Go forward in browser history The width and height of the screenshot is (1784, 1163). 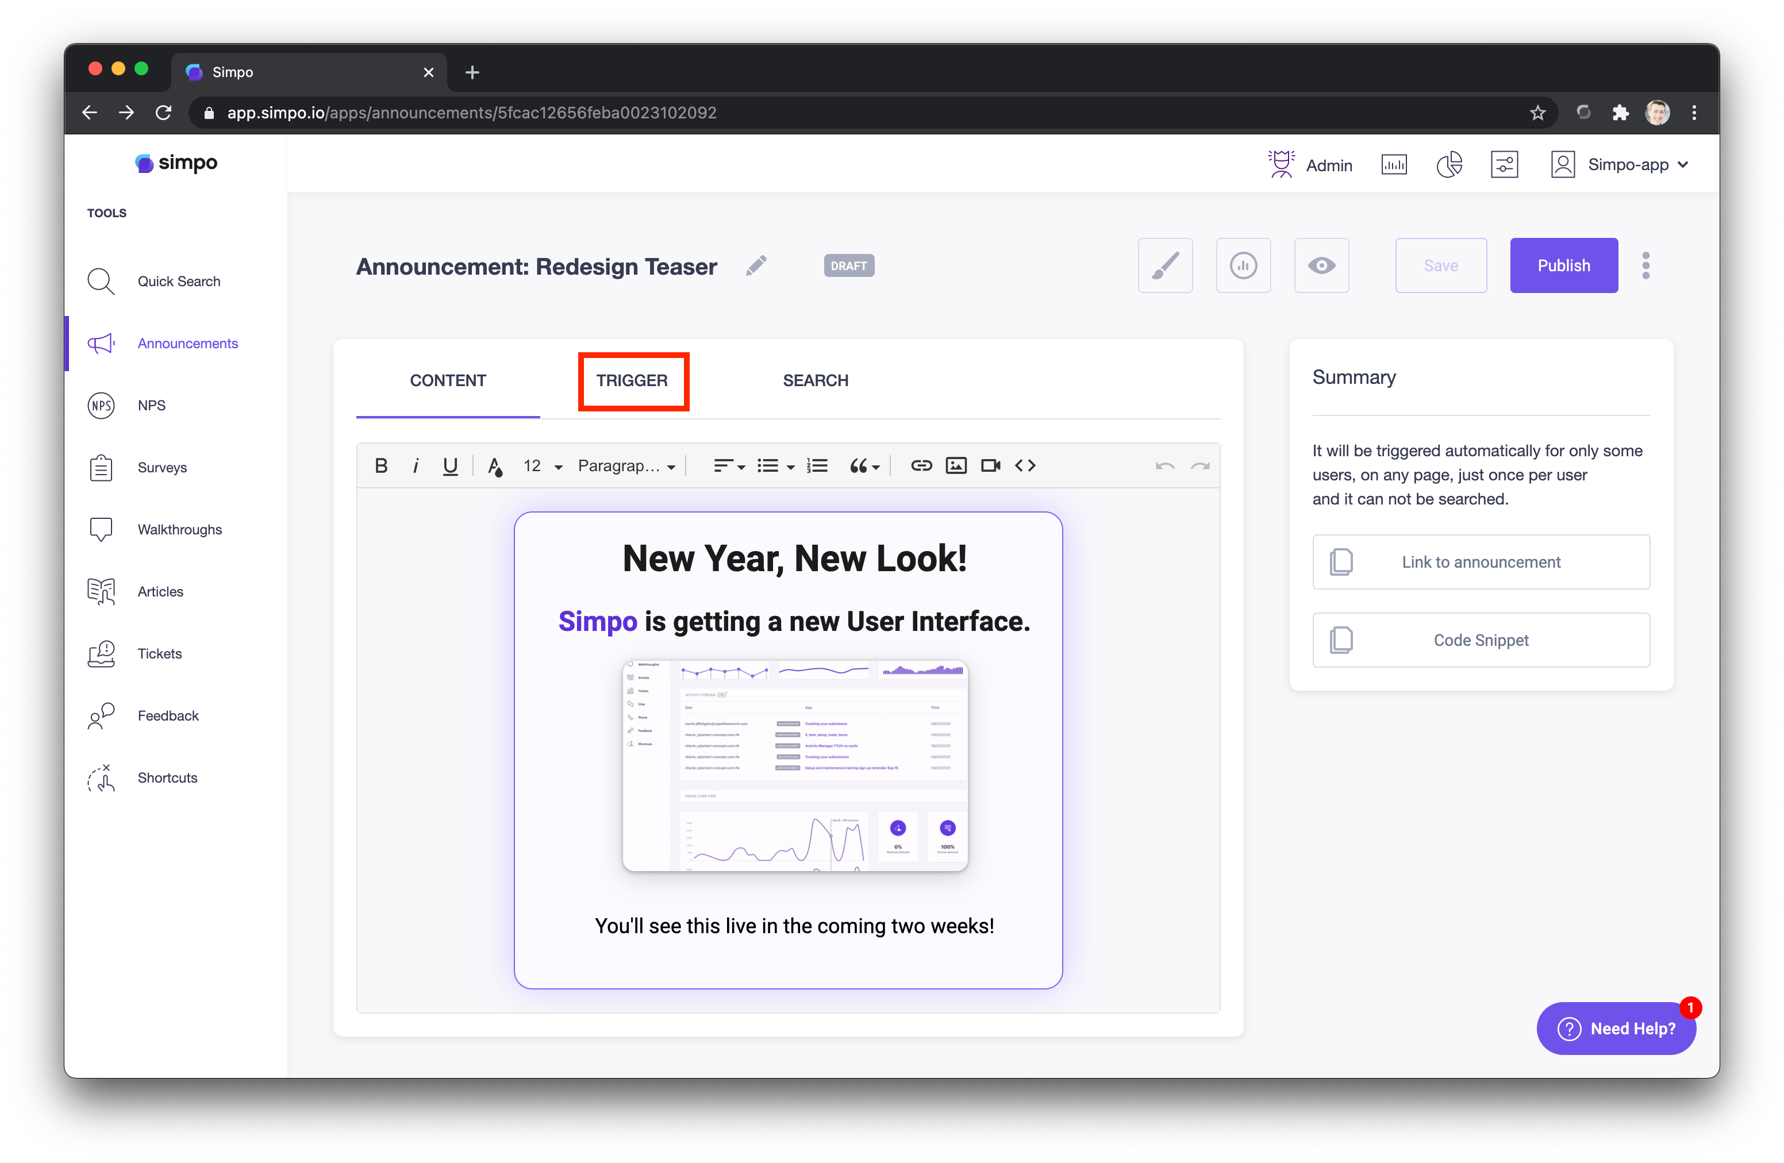(x=126, y=113)
